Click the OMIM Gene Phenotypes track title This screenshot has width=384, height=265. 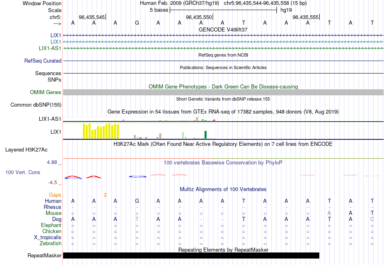click(224, 86)
